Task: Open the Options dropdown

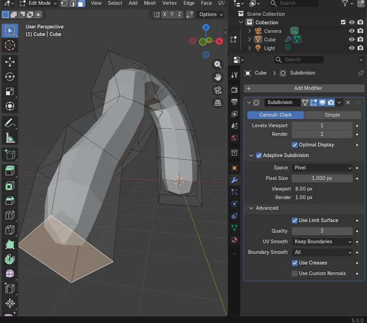Action: coord(210,15)
